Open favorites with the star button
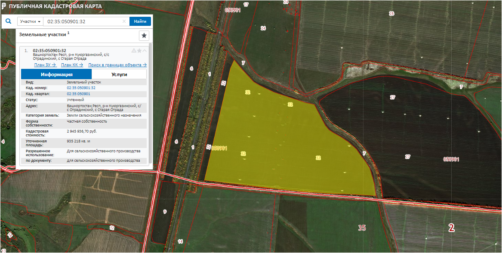 (144, 36)
